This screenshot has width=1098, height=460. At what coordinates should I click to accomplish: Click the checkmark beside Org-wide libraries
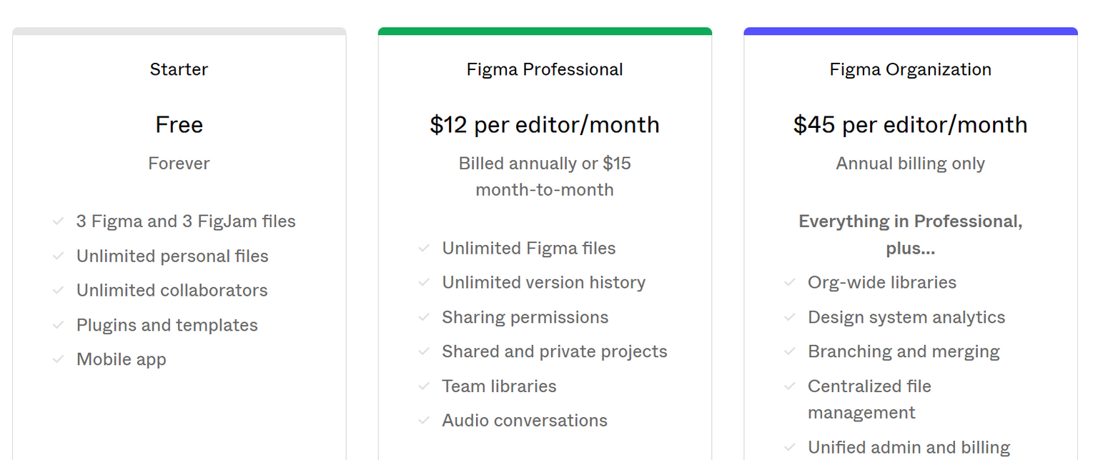point(790,283)
